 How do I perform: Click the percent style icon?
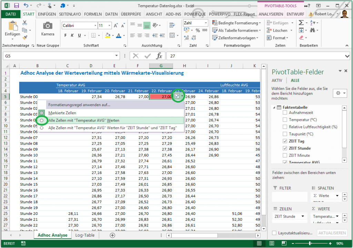point(198,30)
